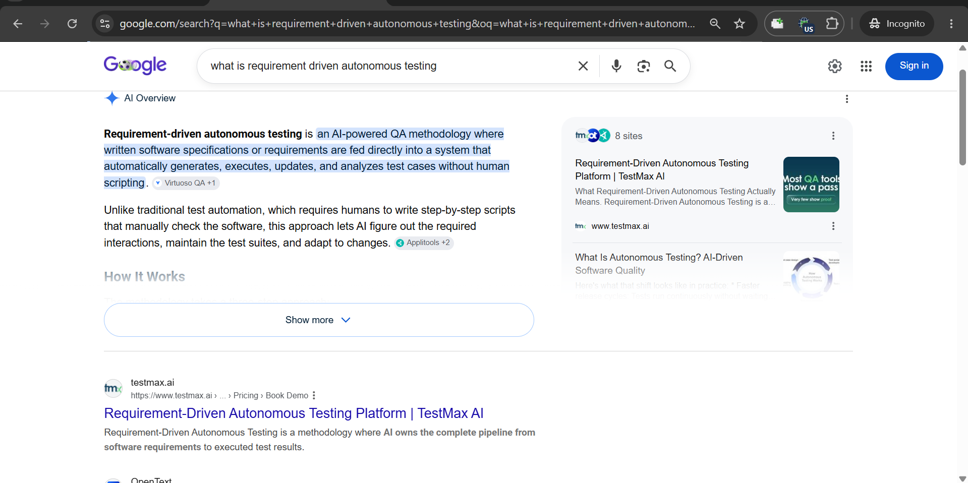The width and height of the screenshot is (968, 483).
Task: Click the testmax.ai result favicon
Action: pyautogui.click(x=113, y=388)
